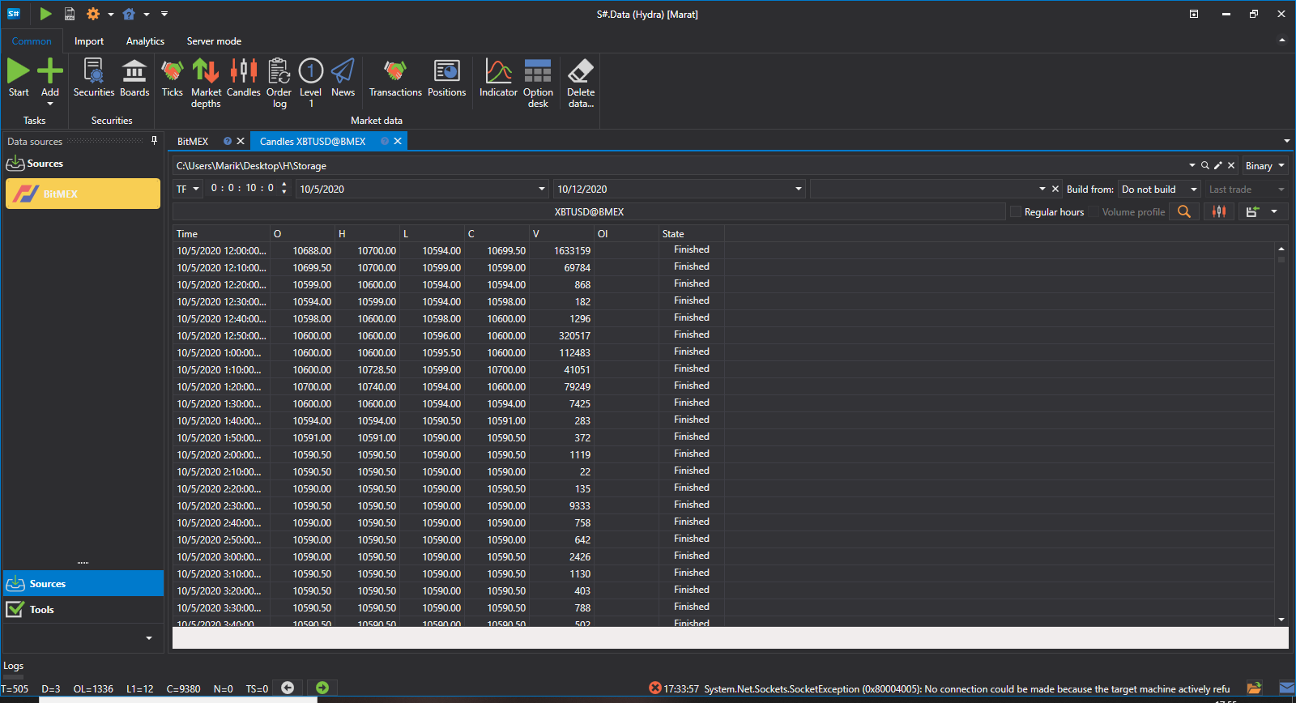Pin the Data sources panel
This screenshot has height=703, width=1296.
[154, 141]
